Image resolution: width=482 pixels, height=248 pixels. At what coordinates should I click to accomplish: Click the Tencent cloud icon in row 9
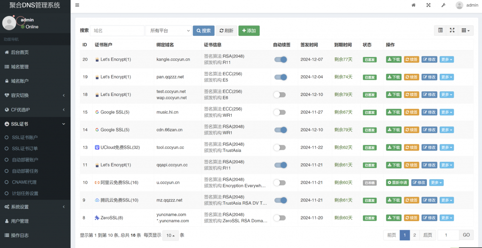click(97, 200)
